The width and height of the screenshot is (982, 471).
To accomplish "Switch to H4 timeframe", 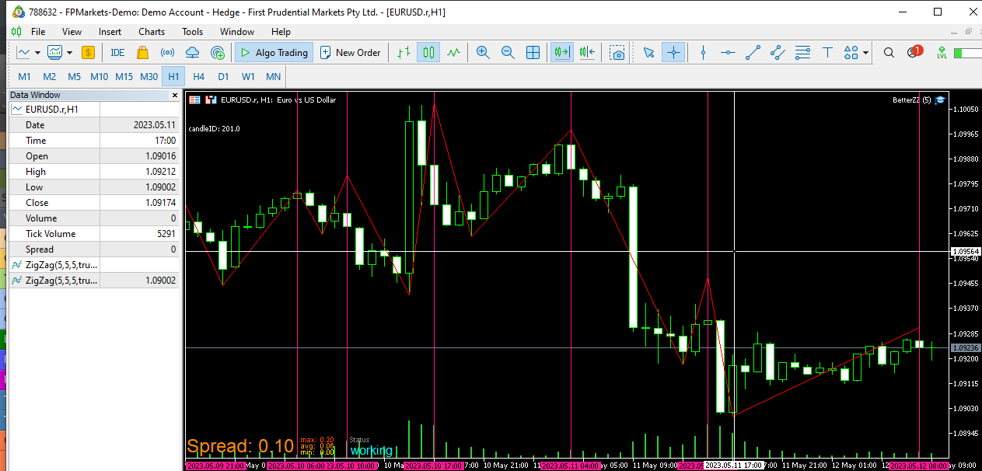I will (198, 76).
